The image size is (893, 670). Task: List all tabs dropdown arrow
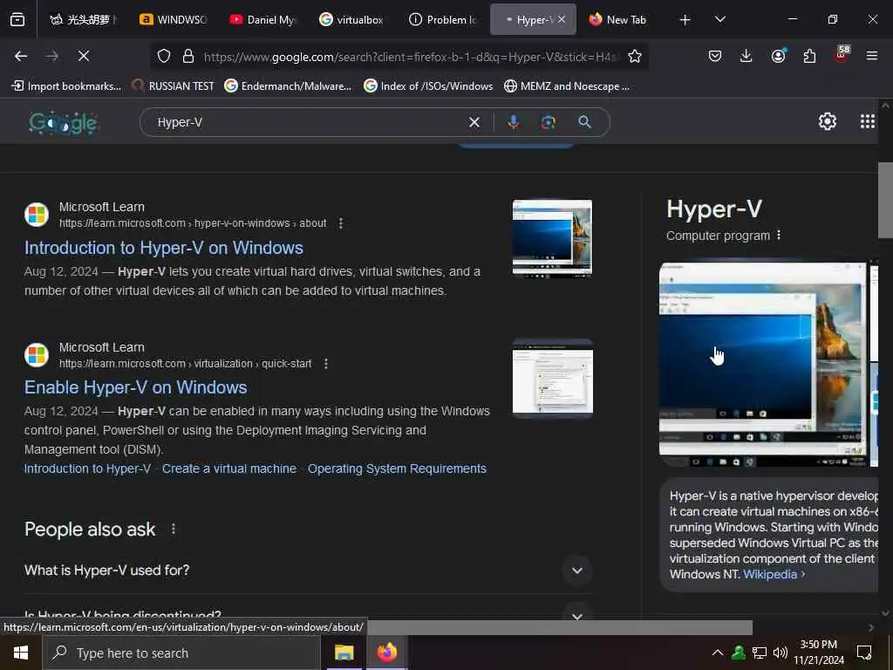click(x=719, y=19)
